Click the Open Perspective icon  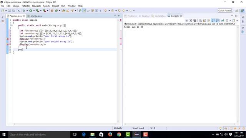click(237, 11)
